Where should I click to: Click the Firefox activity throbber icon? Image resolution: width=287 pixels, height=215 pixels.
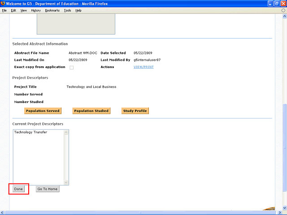[x=283, y=10]
